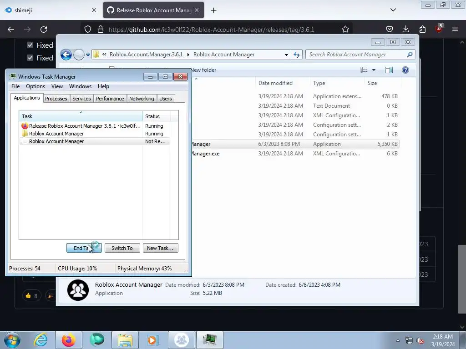The image size is (466, 349).
Task: Open Firefox tracking protection shield icon
Action: pyautogui.click(x=88, y=30)
